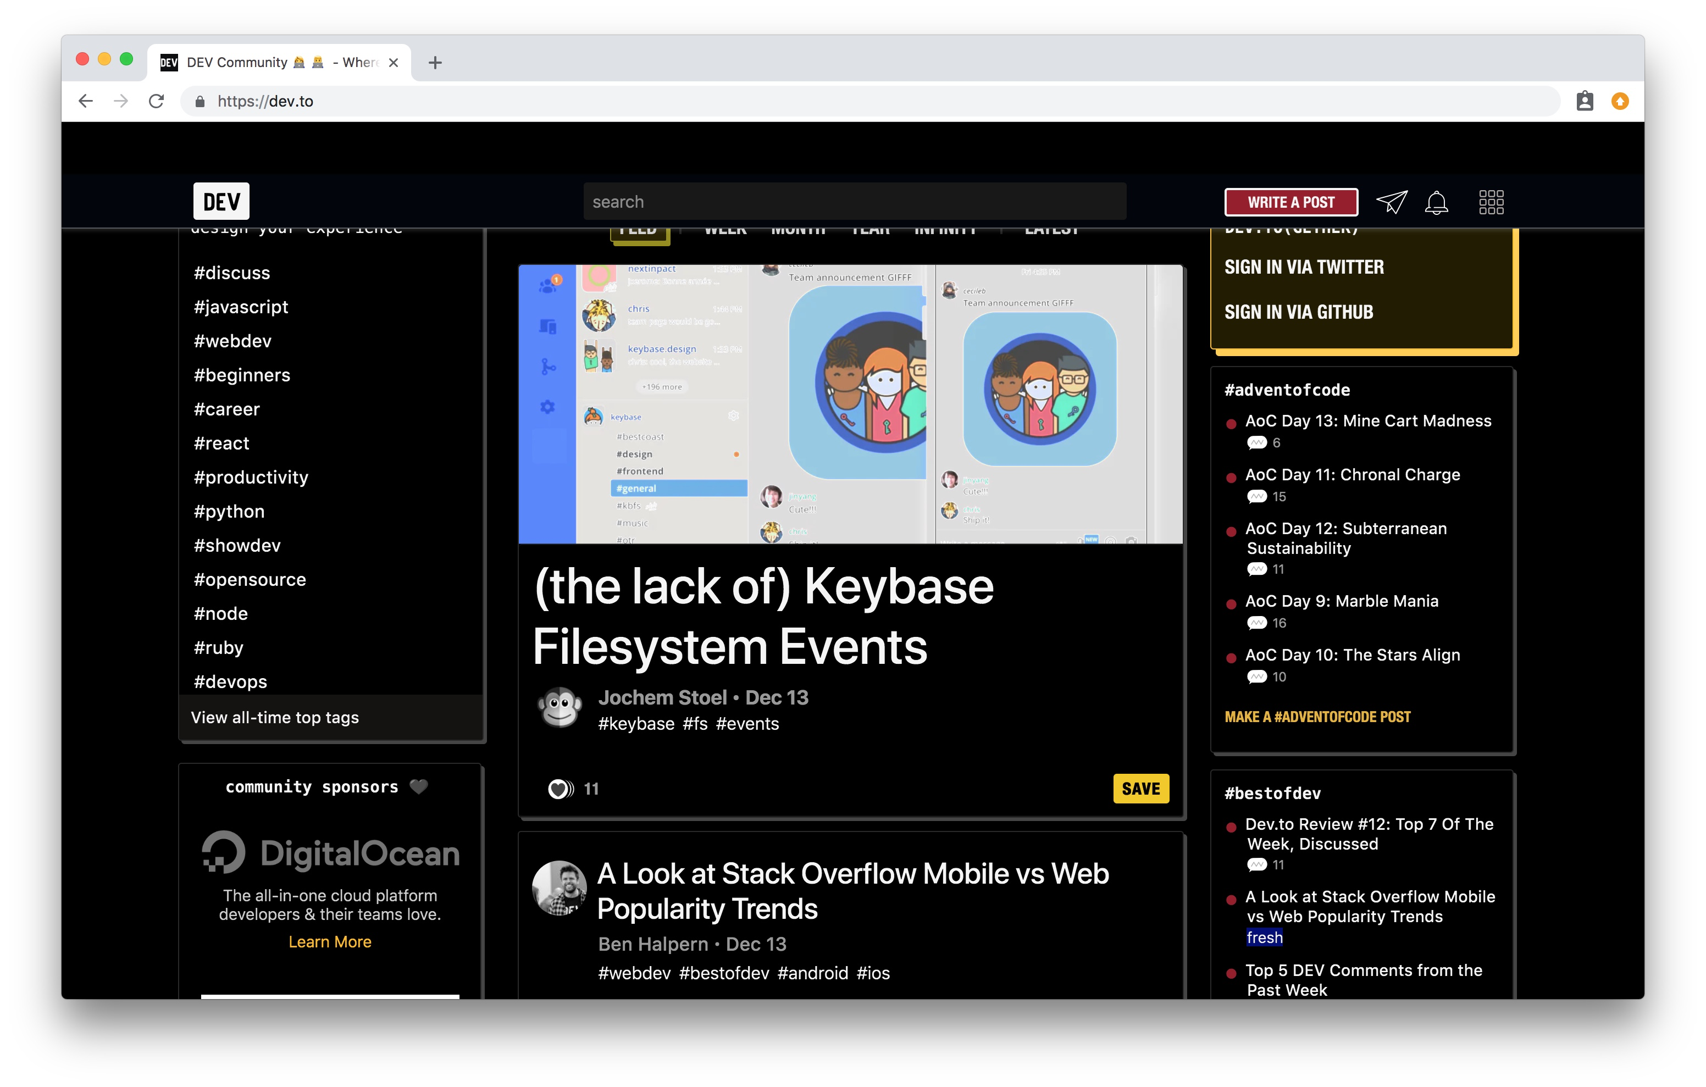The image size is (1706, 1087).
Task: Click the orange browser extension update icon
Action: coord(1620,101)
